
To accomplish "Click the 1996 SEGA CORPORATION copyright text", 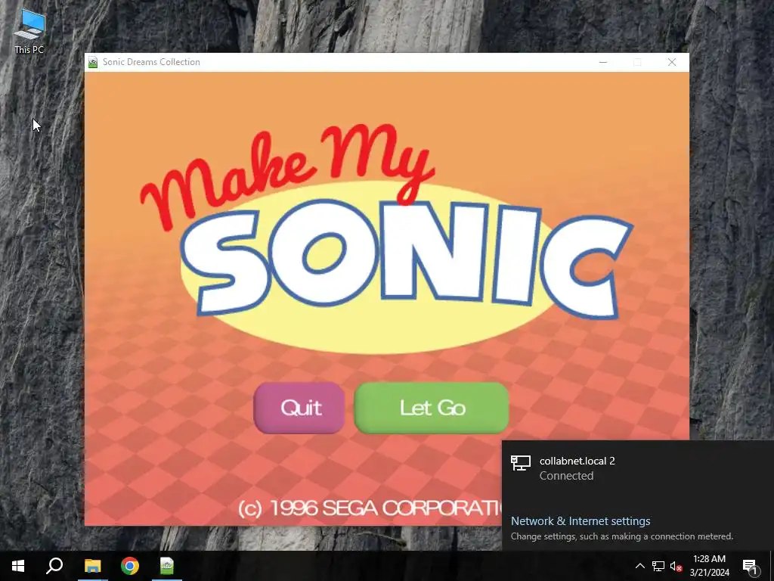I will coord(369,508).
